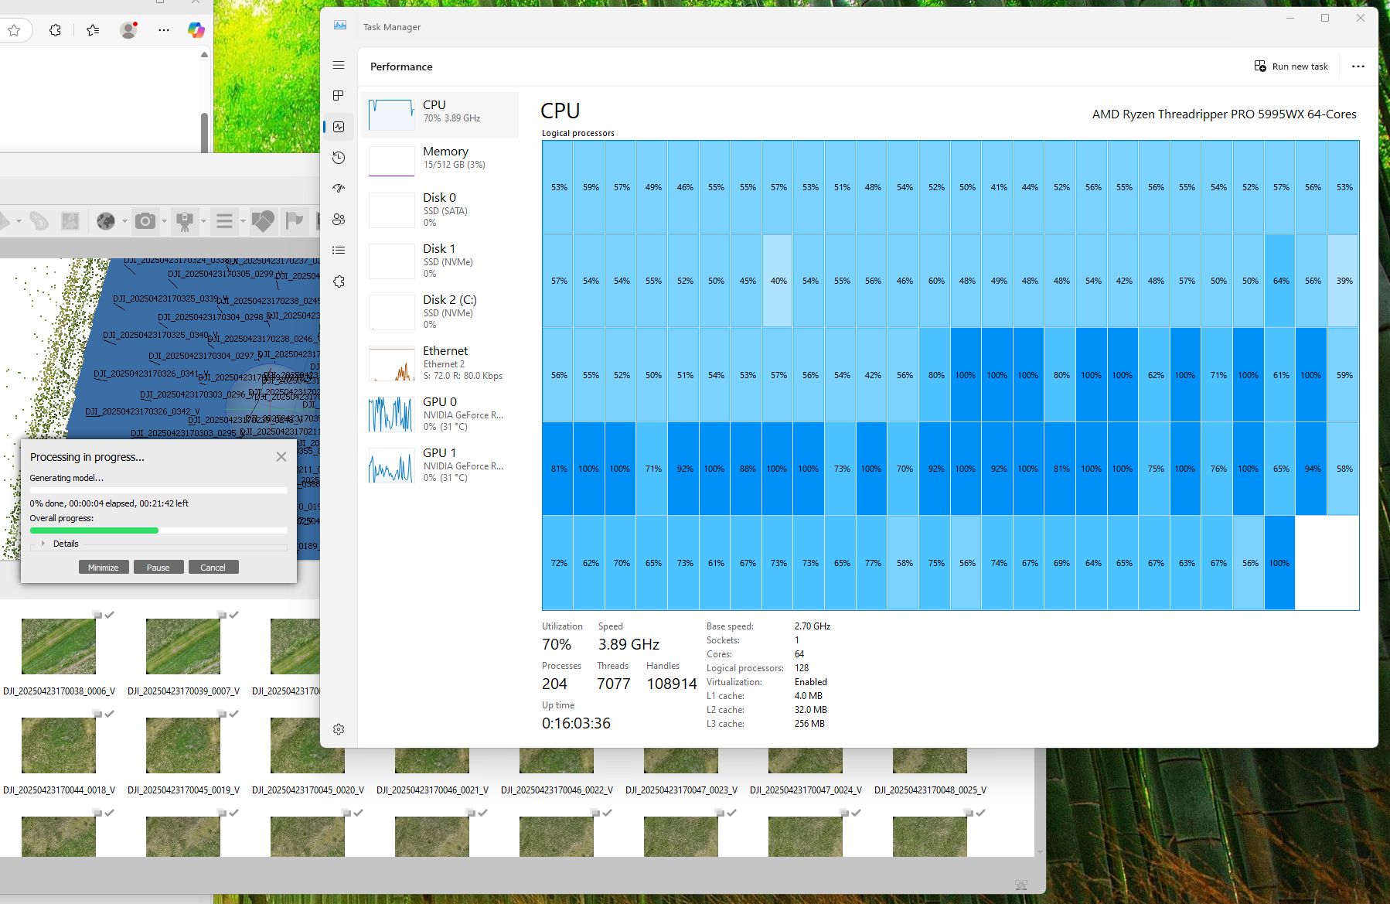Open Task Manager Processes page icon
Viewport: 1390px width, 904px height.
coord(339,96)
